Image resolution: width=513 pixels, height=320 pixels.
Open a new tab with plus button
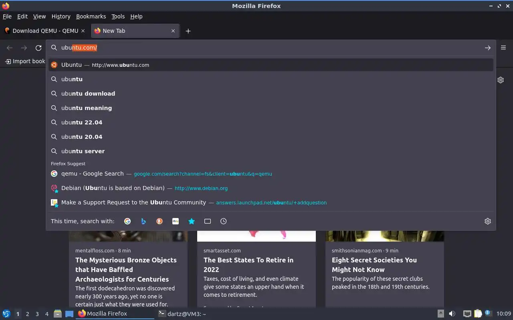tap(188, 31)
